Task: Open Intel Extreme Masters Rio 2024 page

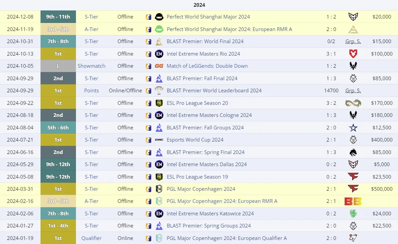Action: pyautogui.click(x=203, y=54)
